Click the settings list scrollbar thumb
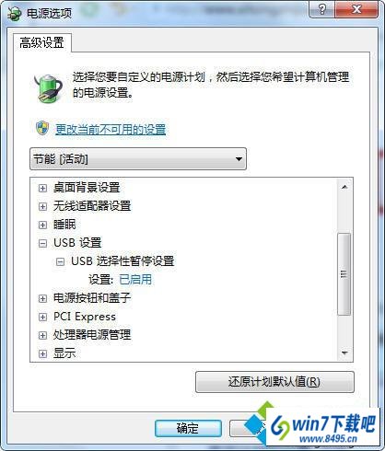The height and width of the screenshot is (451, 385). click(x=344, y=274)
